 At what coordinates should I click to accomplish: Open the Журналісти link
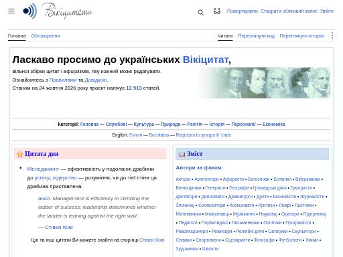coord(312,197)
